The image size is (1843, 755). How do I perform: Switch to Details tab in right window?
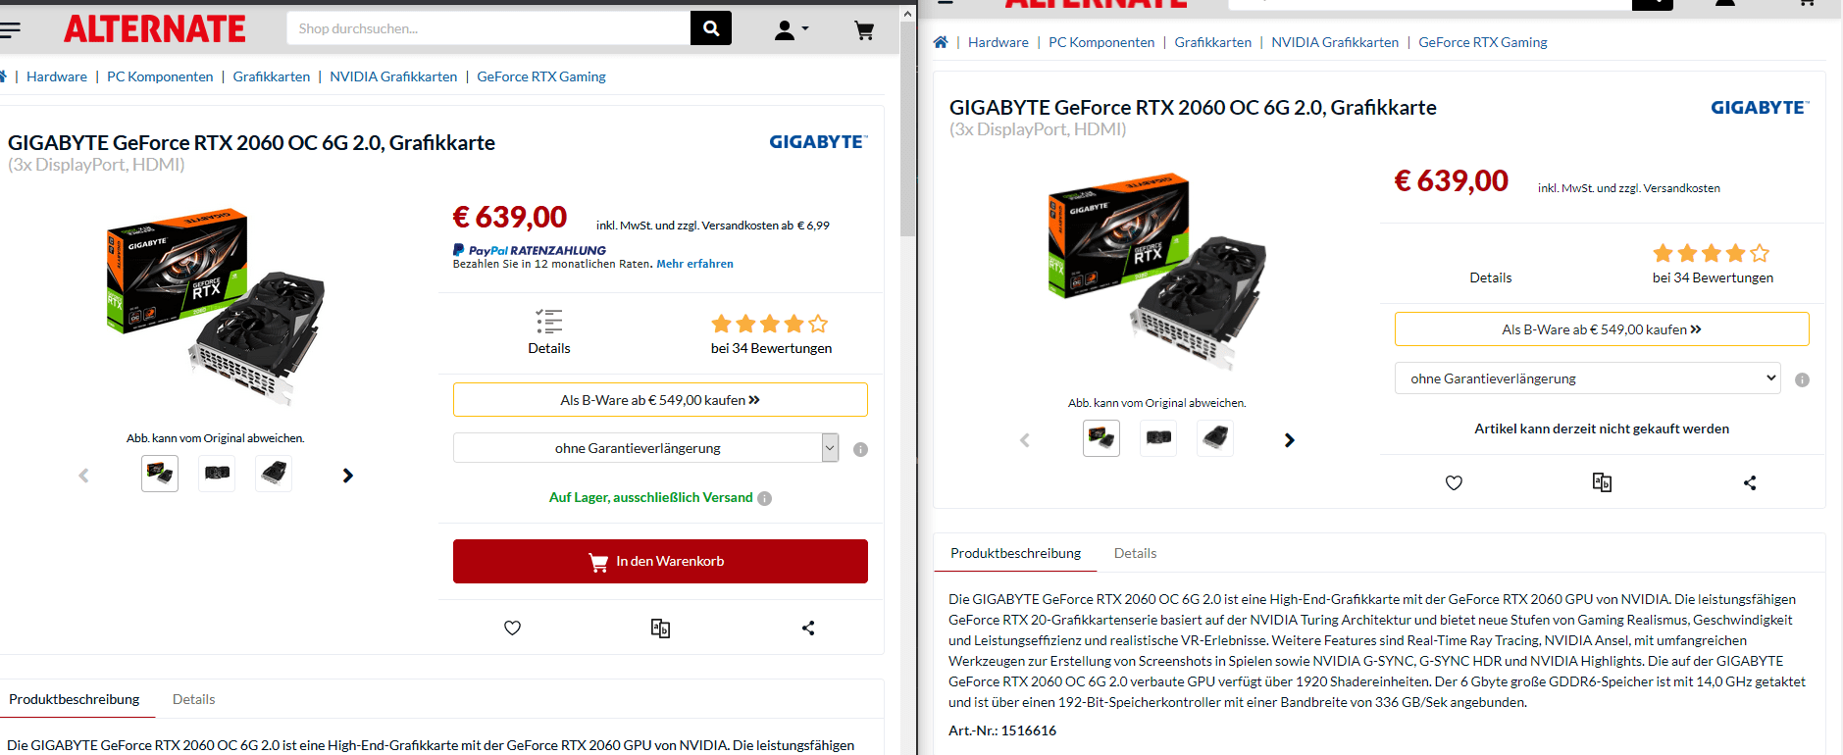[x=1135, y=553]
